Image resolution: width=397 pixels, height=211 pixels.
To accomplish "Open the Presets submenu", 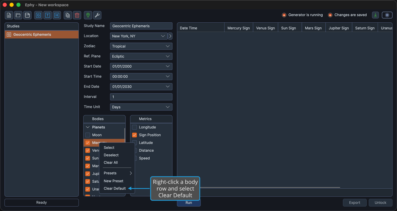I will click(x=117, y=173).
